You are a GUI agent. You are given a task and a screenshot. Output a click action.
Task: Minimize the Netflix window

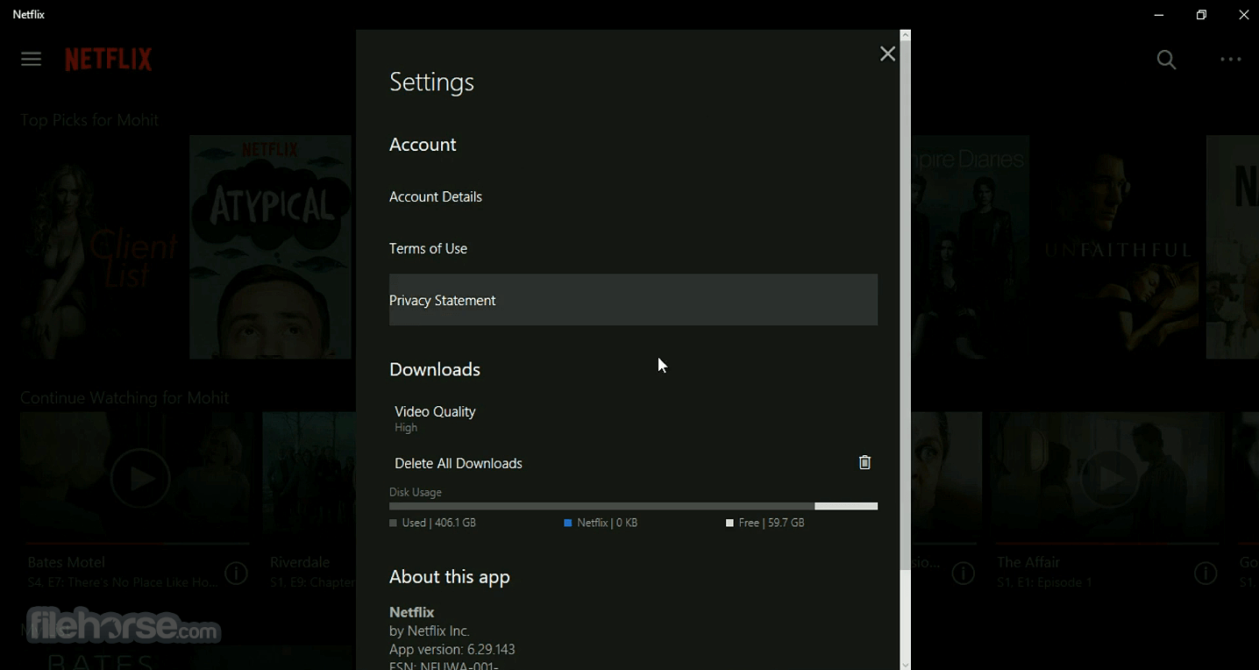pos(1159,15)
